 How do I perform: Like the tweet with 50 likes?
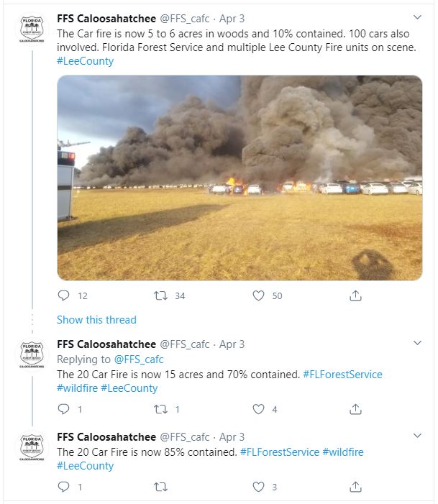[258, 295]
